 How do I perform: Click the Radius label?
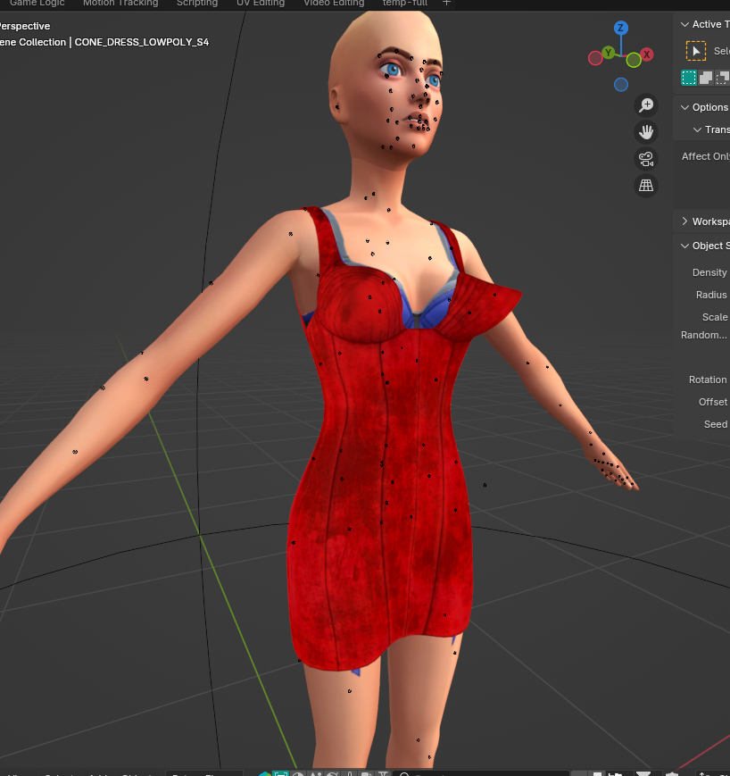click(x=711, y=295)
